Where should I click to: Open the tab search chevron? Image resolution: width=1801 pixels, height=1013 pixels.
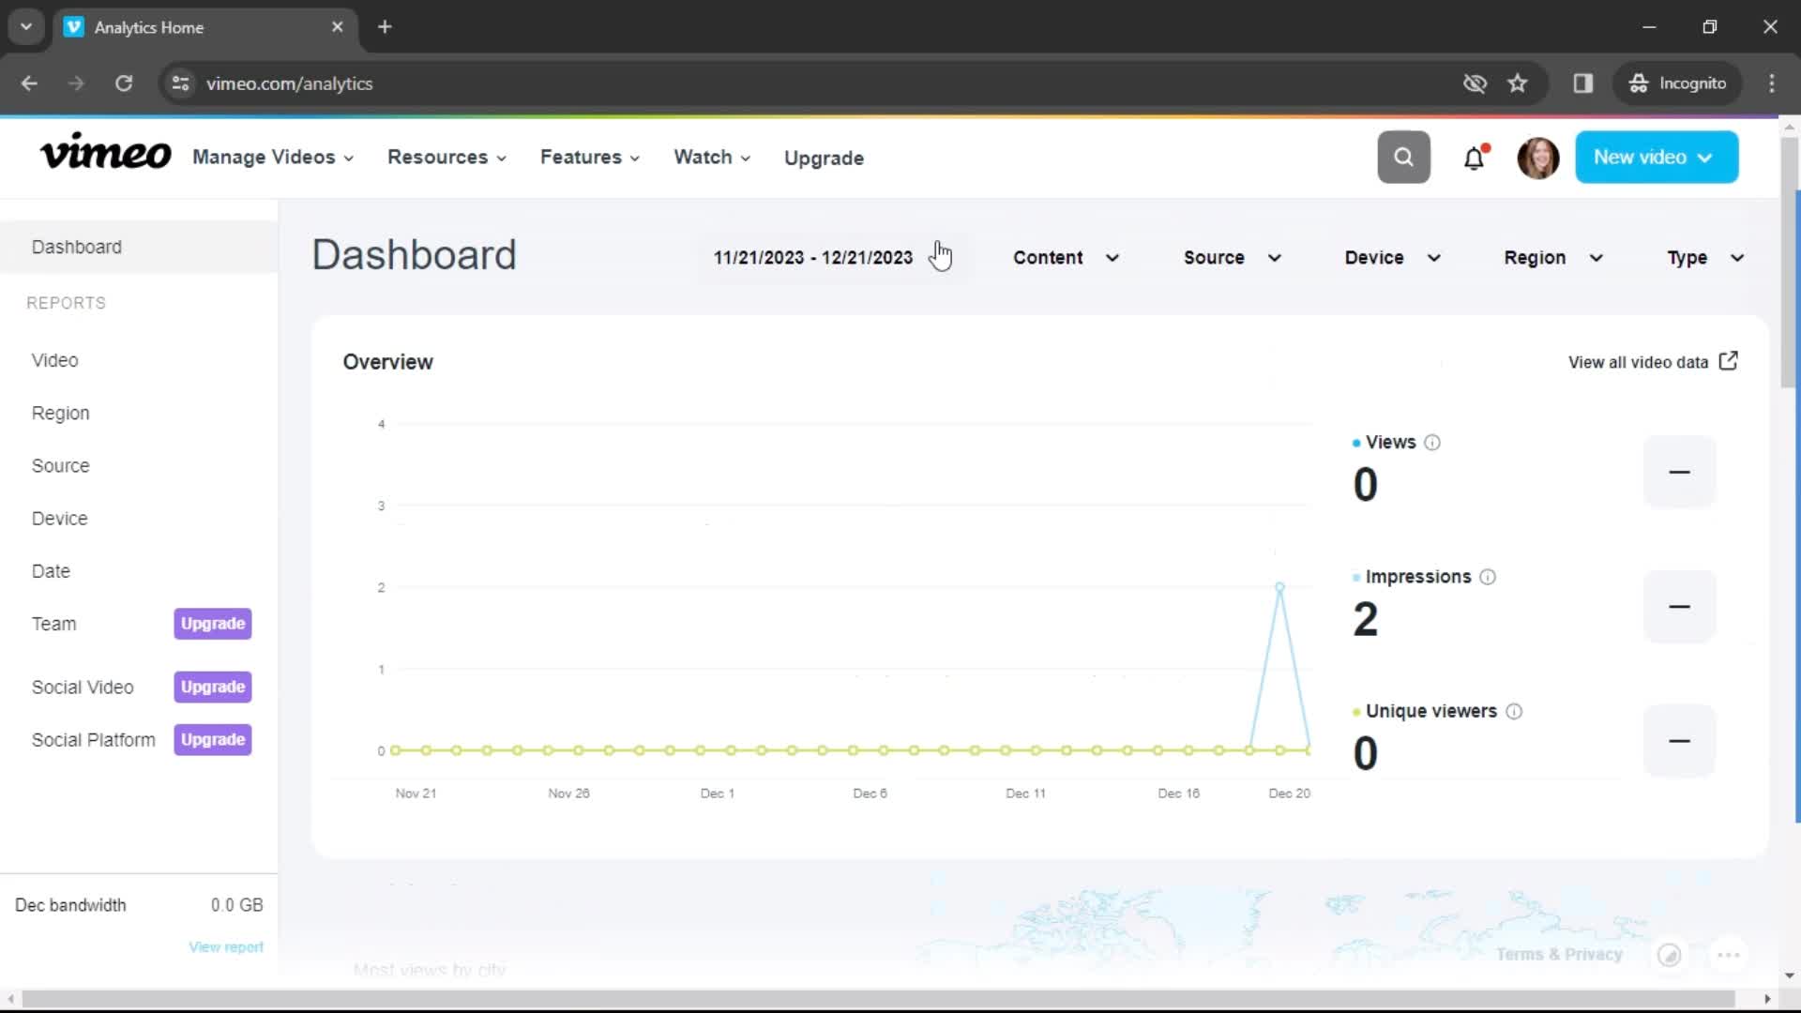pyautogui.click(x=26, y=27)
